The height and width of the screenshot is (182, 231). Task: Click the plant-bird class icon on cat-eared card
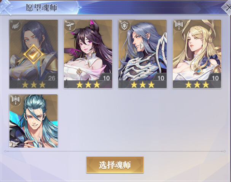point(70,25)
